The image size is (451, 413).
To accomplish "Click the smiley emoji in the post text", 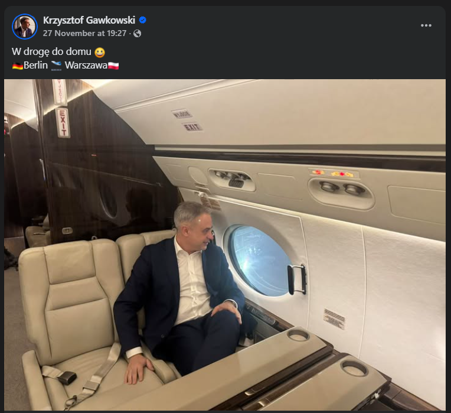I will coord(99,52).
